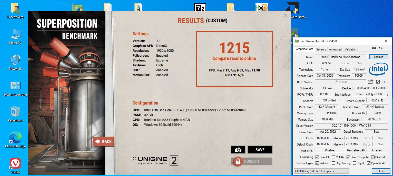Select the Microsoft Edge desktop shortcut
393x176 pixels.
pyautogui.click(x=15, y=140)
